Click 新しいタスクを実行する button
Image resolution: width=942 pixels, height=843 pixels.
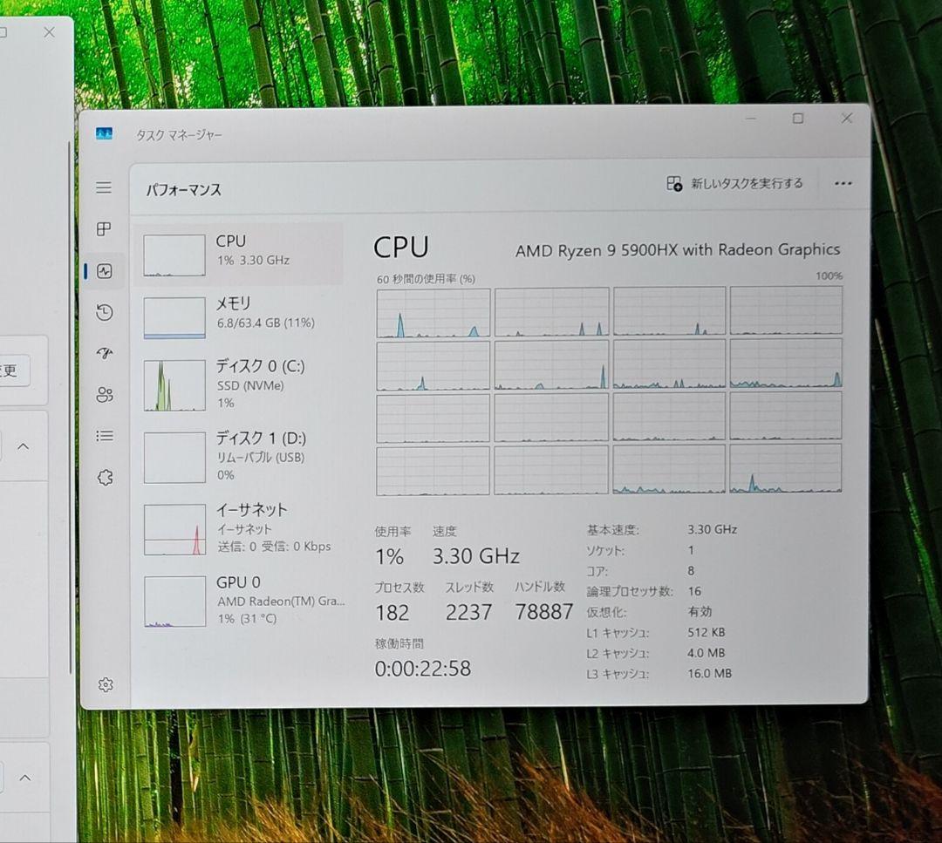point(734,184)
